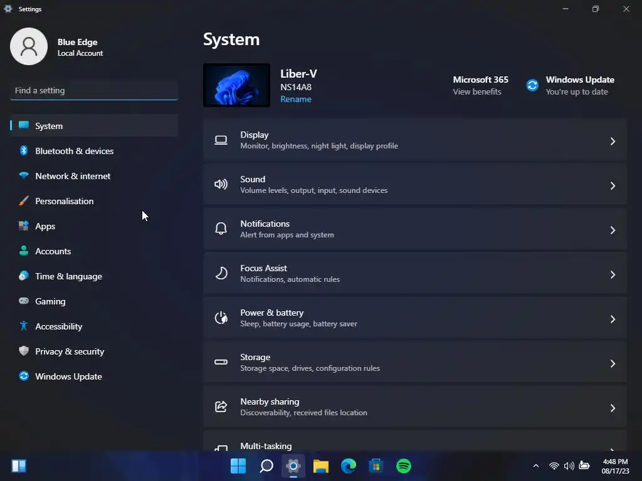The height and width of the screenshot is (481, 642).
Task: Click the Accessibility figure icon
Action: click(24, 326)
